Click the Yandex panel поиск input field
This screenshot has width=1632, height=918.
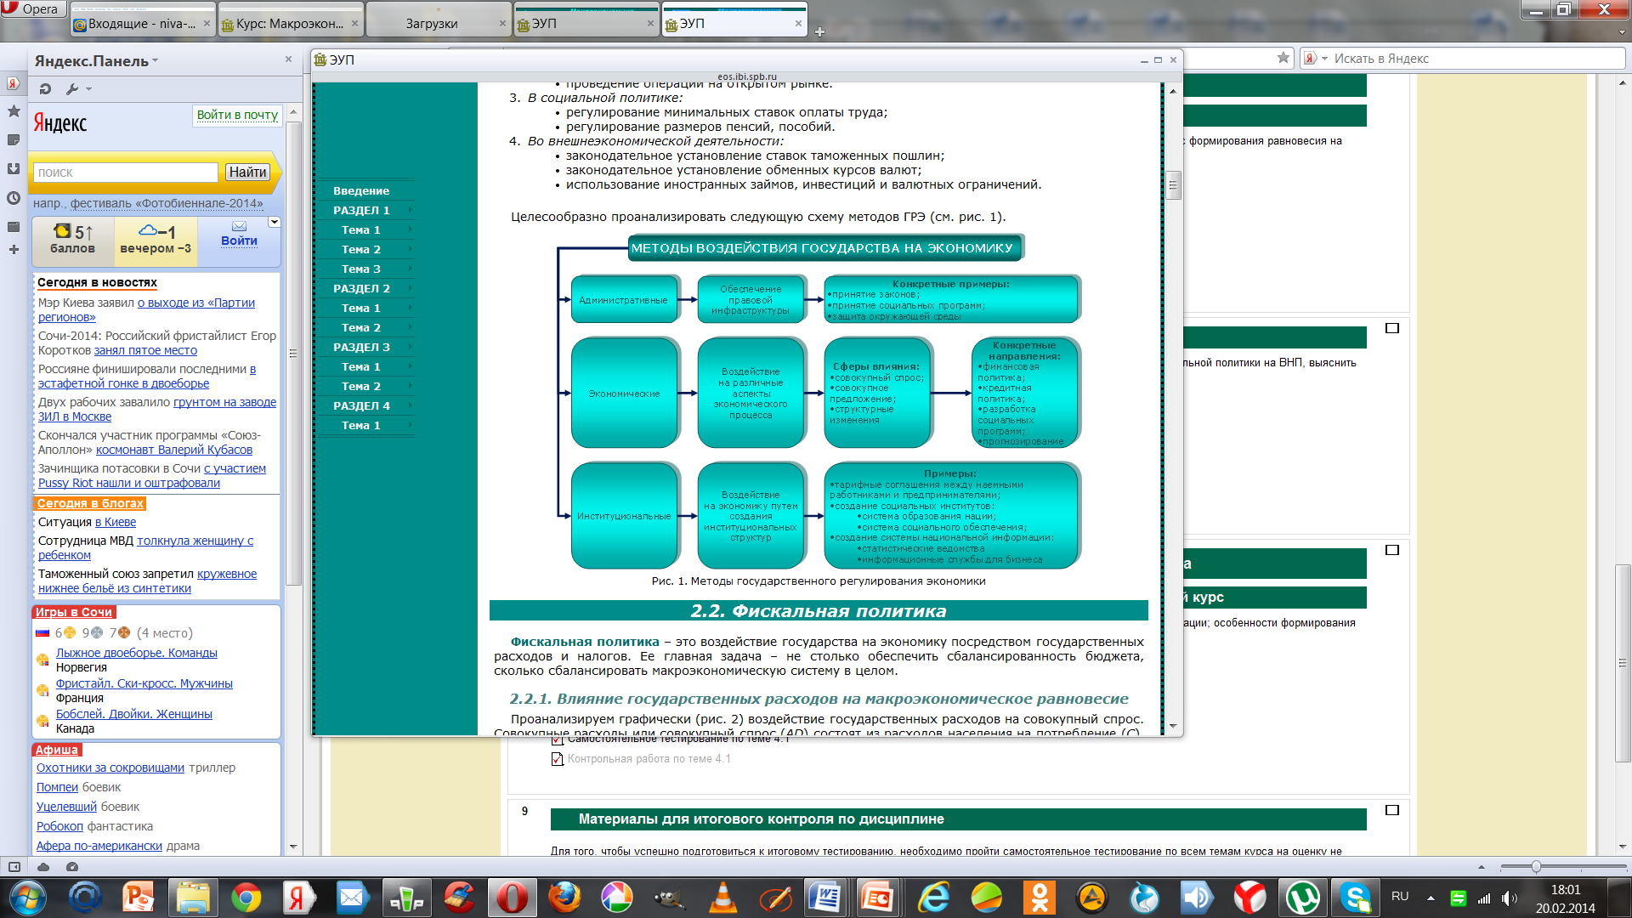point(126,173)
